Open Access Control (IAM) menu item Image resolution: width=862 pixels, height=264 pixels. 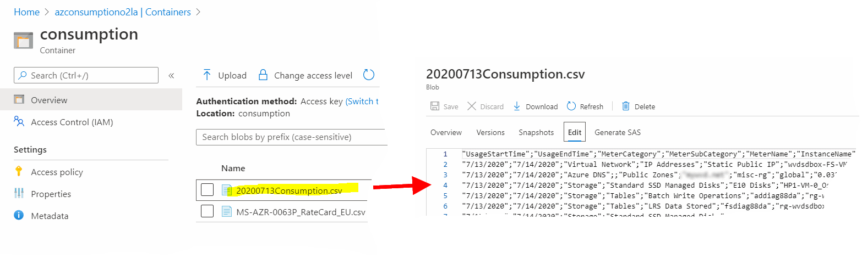[72, 122]
